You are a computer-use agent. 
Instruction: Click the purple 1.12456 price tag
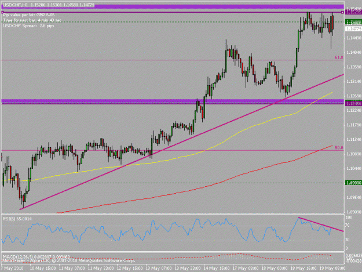pos(353,104)
